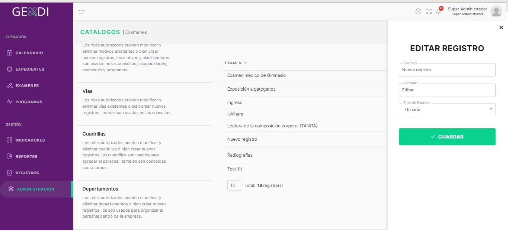Screen dimensions: 509x231
Task: Select the Ishihara exam row
Action: (x=306, y=114)
